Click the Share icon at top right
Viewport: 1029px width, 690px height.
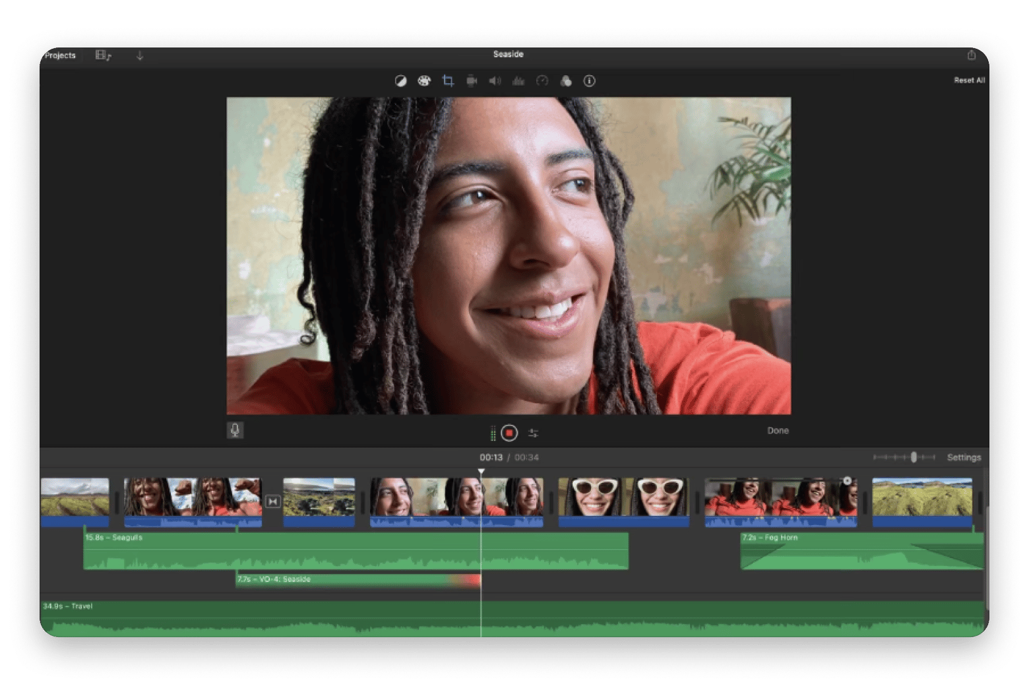(971, 54)
